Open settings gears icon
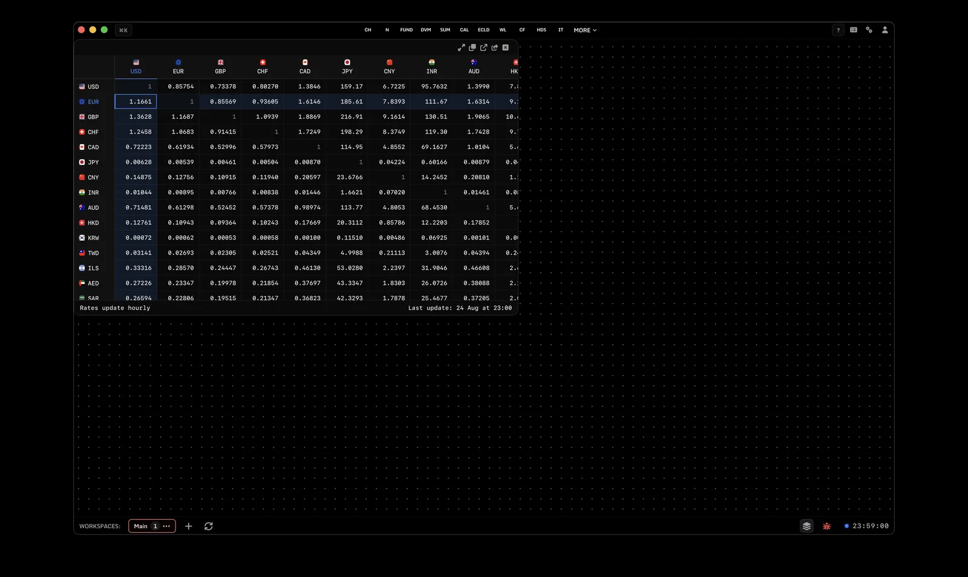This screenshot has width=968, height=577. click(869, 30)
